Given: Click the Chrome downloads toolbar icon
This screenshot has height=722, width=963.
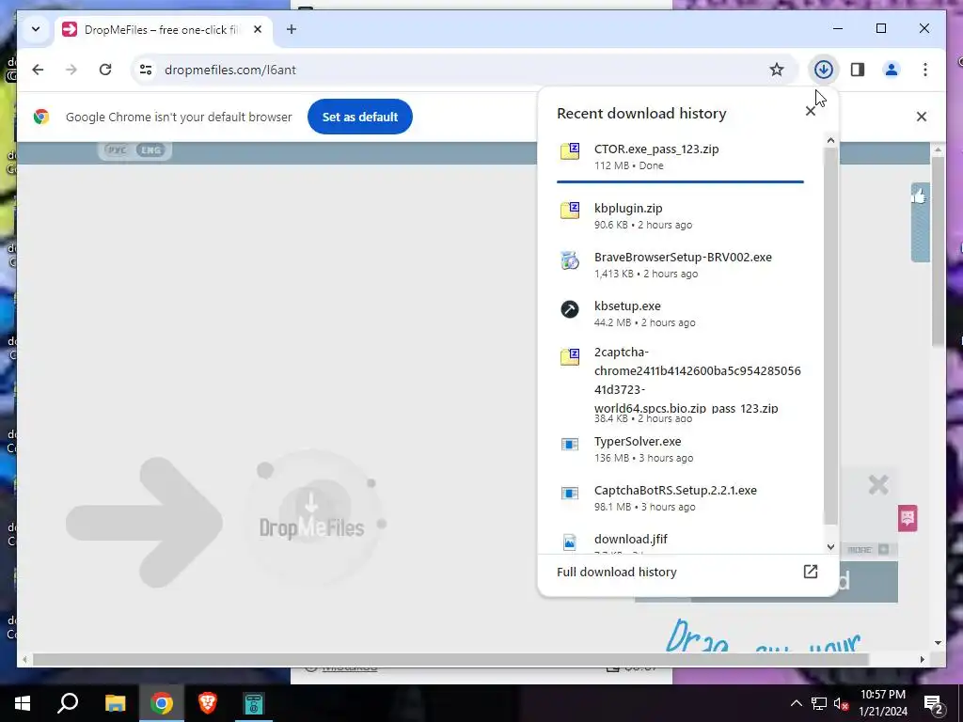Looking at the screenshot, I should [823, 70].
